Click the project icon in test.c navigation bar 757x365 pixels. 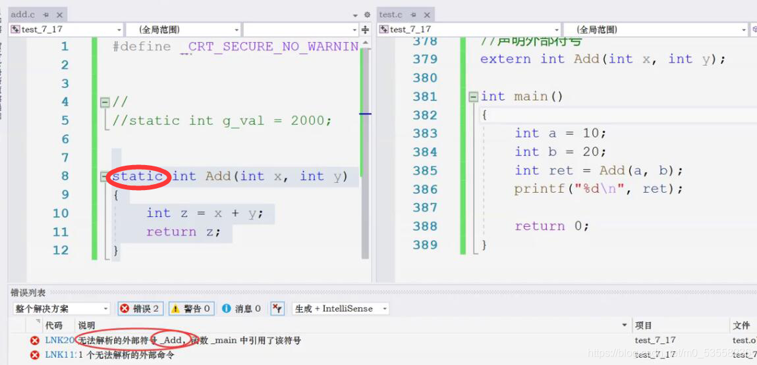click(384, 30)
